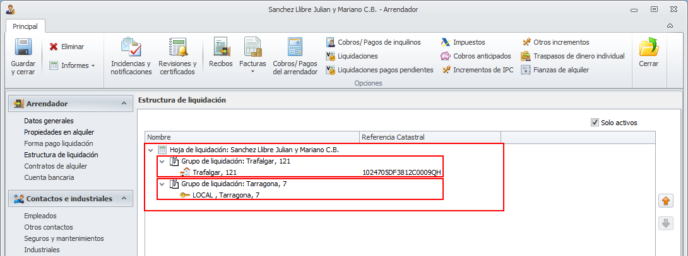The height and width of the screenshot is (256, 688).
Task: Open Liquidaciones option
Action: 352,56
